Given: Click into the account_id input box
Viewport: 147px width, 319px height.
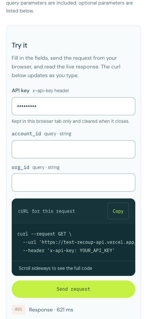Looking at the screenshot, I should click(73, 149).
